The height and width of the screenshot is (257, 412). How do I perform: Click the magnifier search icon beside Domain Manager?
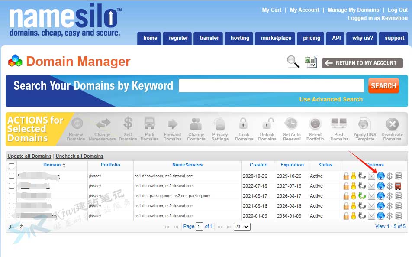293,62
